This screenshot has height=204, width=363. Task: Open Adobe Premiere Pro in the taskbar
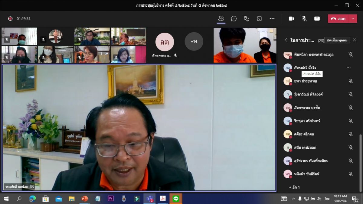110,199
